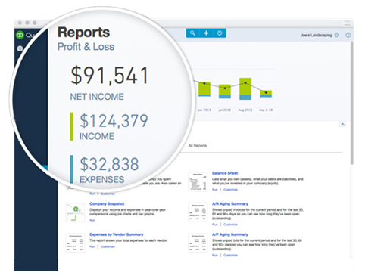Click the $91,541 net income figure
Image resolution: width=365 pixels, height=279 pixels.
[x=109, y=75]
